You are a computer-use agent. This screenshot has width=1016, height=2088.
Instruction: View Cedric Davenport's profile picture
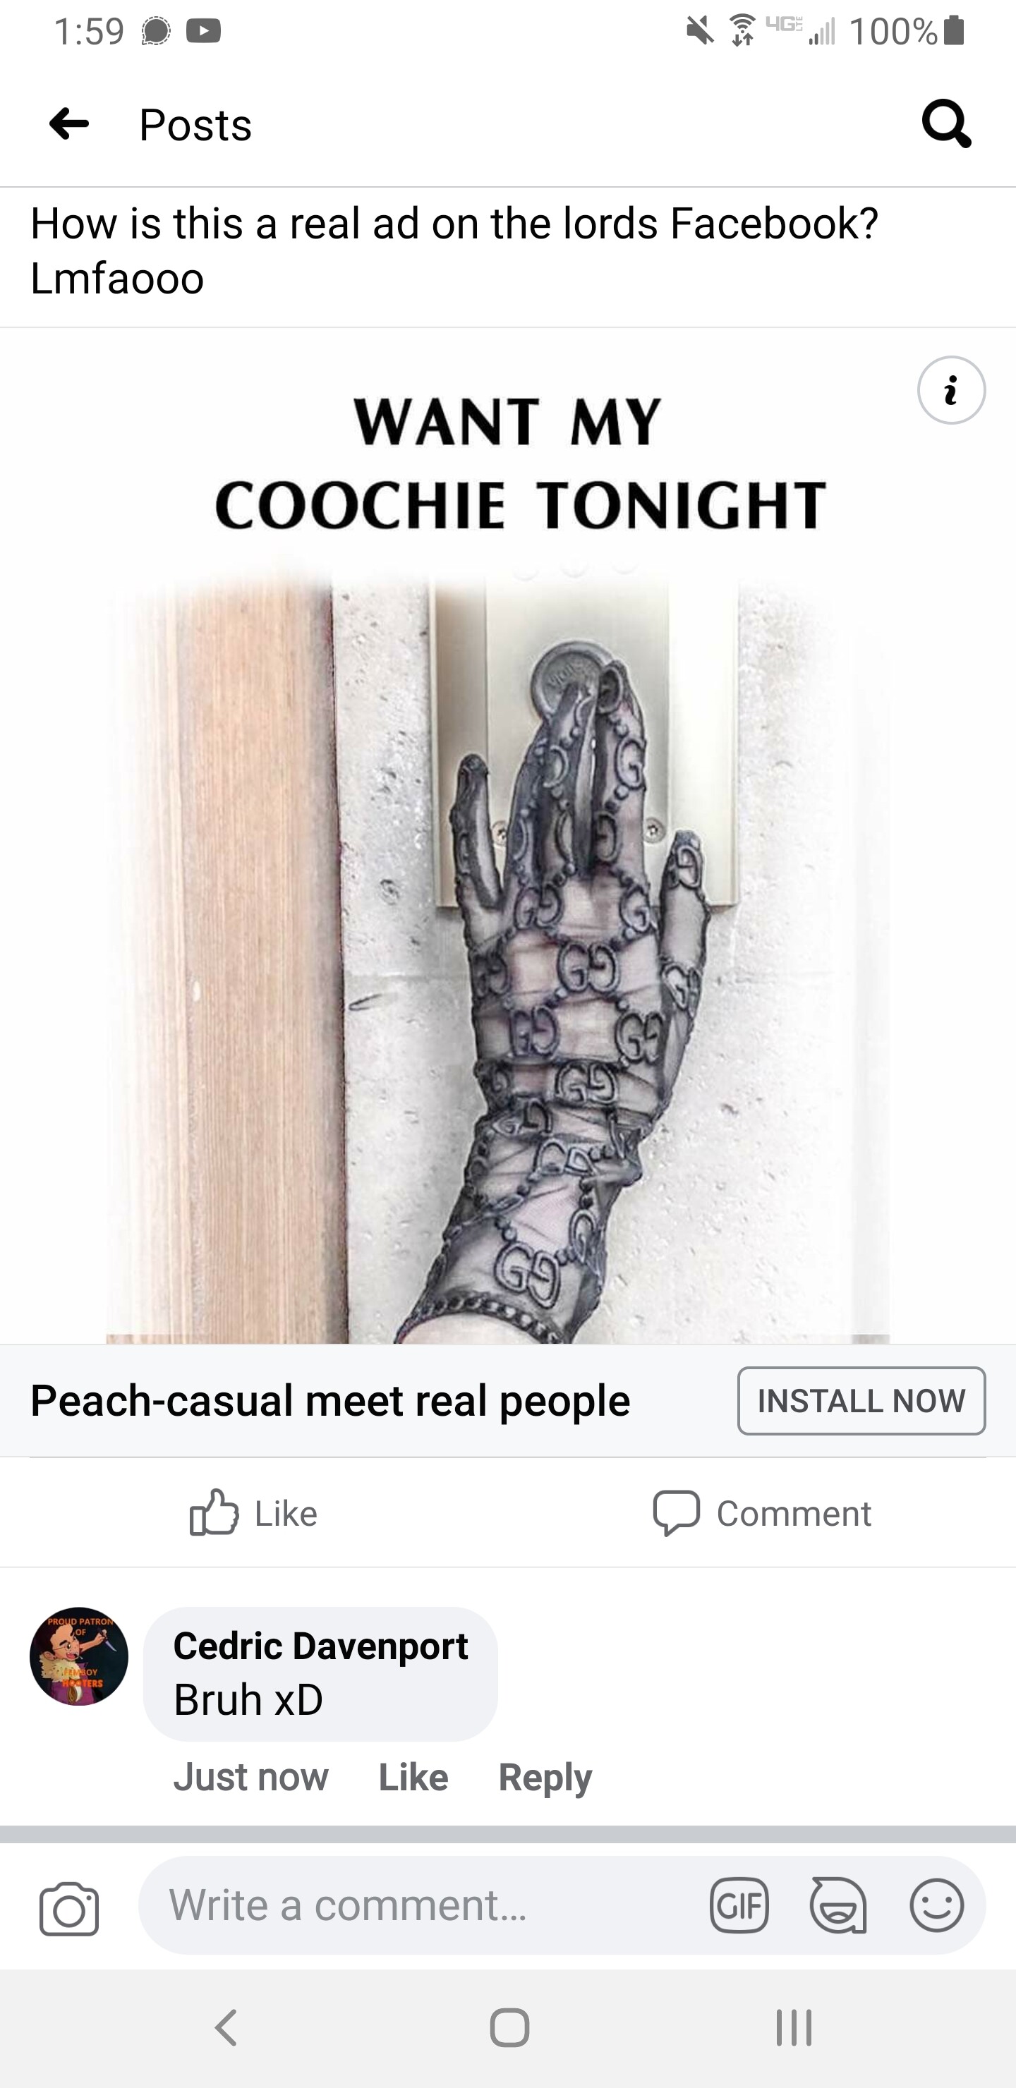pos(78,1656)
